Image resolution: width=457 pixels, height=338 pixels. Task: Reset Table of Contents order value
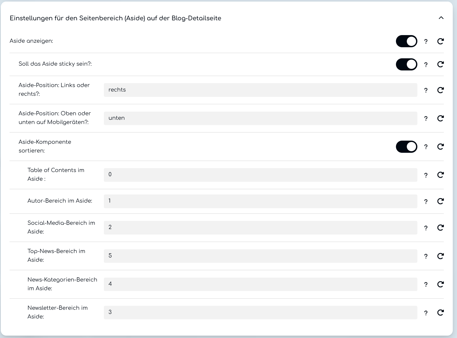440,175
